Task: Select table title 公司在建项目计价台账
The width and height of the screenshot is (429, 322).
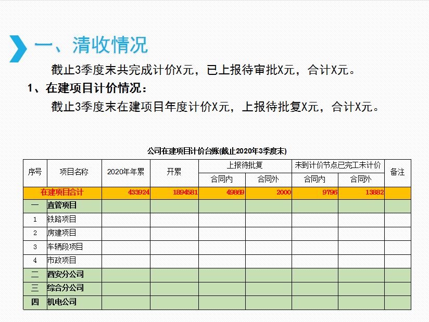Action: click(217, 151)
